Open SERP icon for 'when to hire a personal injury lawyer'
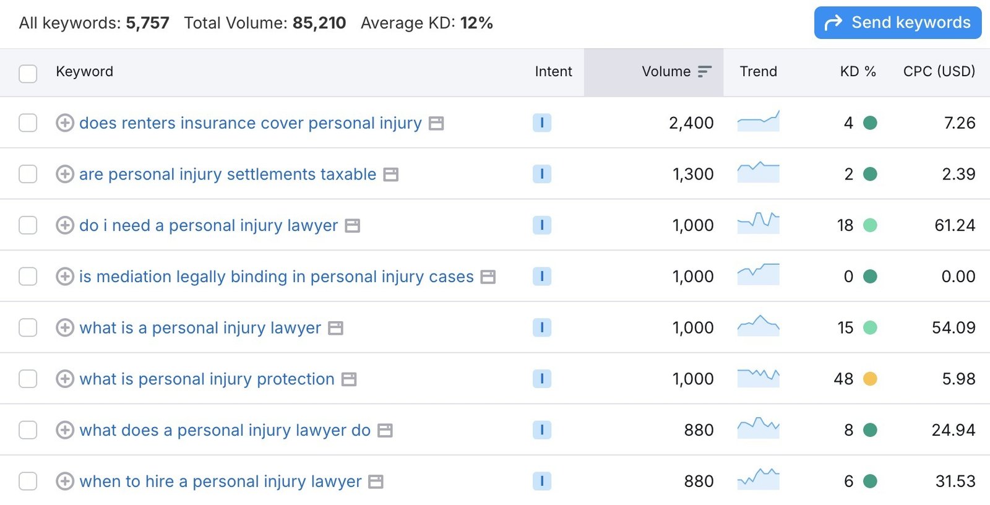 [376, 481]
